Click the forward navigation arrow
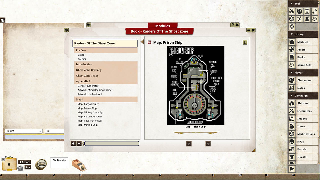320x180 pixels. tap(208, 143)
